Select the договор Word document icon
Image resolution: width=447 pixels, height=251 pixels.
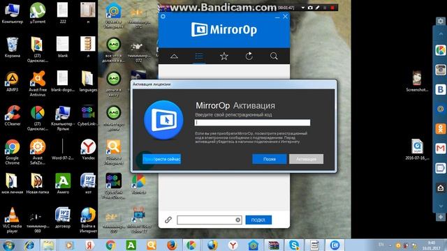coord(63,218)
